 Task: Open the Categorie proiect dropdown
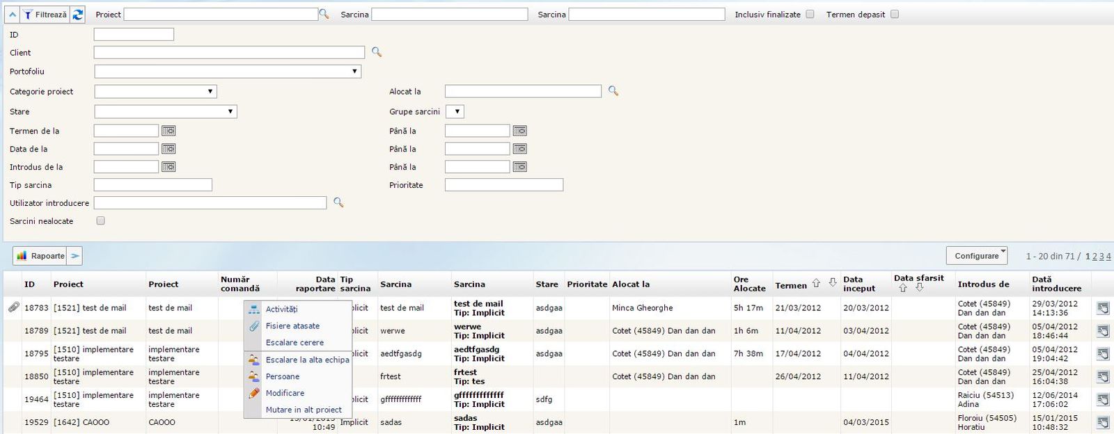155,92
